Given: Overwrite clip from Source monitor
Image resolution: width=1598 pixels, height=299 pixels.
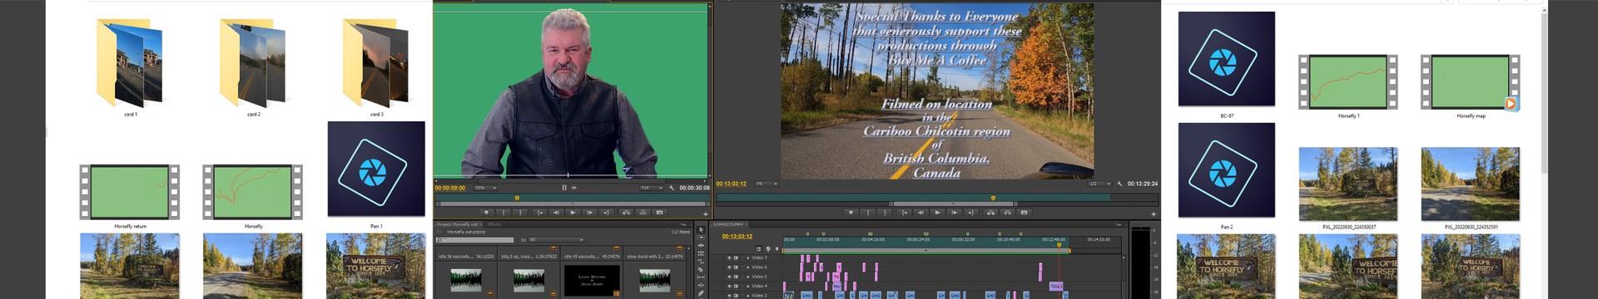Looking at the screenshot, I should point(643,213).
